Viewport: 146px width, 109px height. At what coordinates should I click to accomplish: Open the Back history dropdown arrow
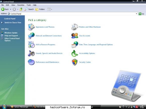[x=11, y=9]
